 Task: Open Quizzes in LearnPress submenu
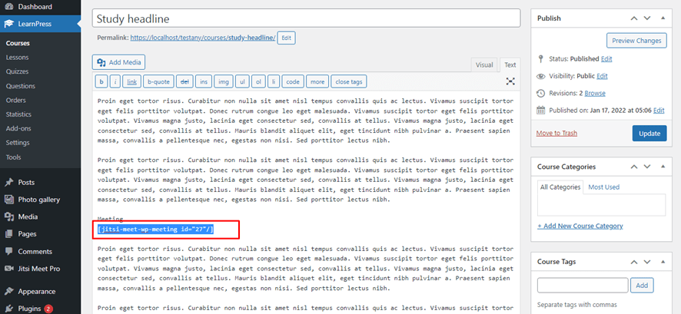click(x=18, y=71)
